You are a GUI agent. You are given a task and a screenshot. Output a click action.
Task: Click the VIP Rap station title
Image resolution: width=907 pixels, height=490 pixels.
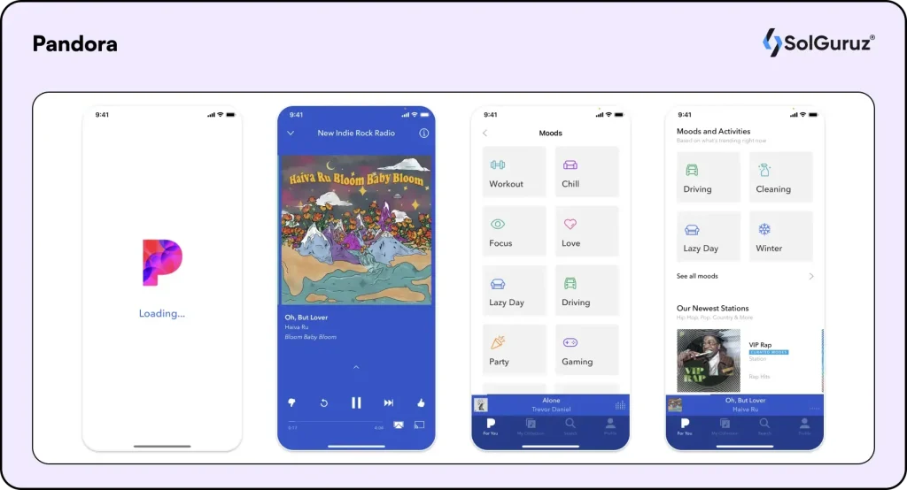tap(760, 345)
